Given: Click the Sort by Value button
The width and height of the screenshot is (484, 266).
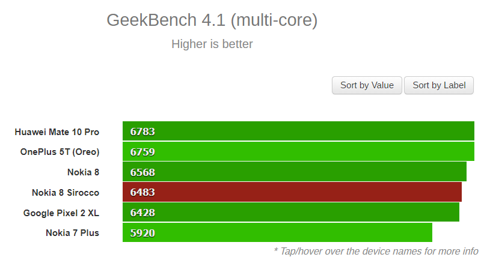Looking at the screenshot, I should tap(367, 85).
